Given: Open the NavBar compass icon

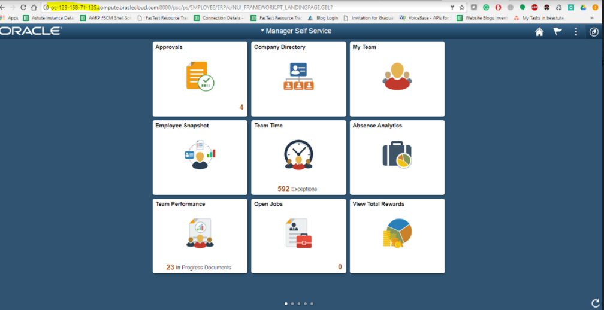Looking at the screenshot, I should 594,32.
